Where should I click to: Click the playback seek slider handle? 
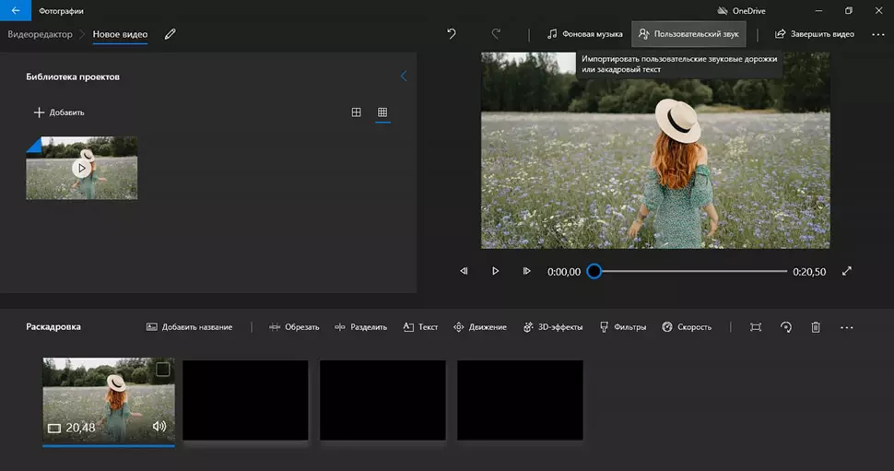tap(594, 271)
